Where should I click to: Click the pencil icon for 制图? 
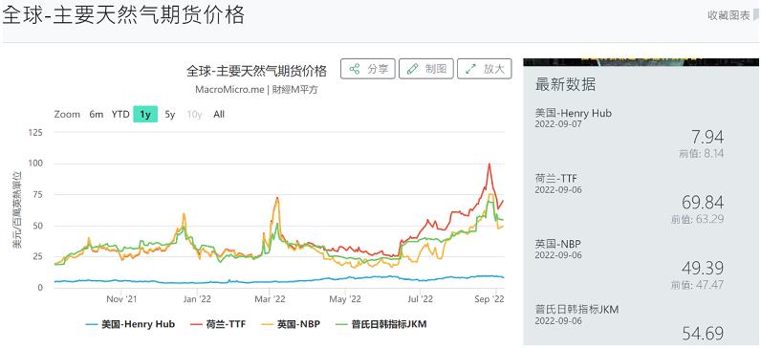pos(413,69)
